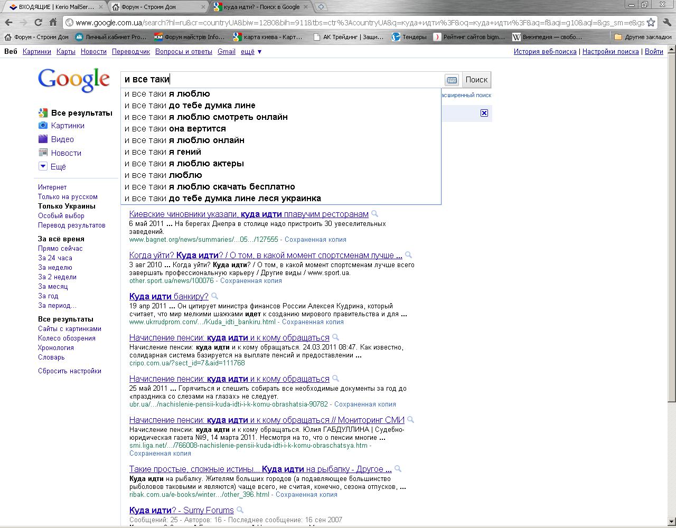
Task: Click the Новости newspaper icon in sidebar
Action: tap(43, 153)
